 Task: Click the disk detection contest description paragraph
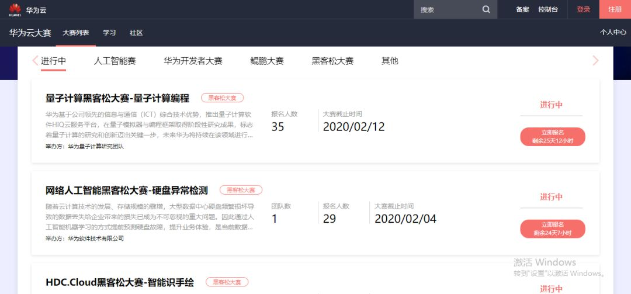(150, 217)
